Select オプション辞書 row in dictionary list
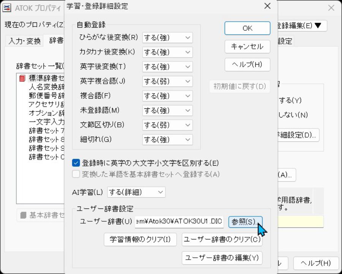342x274 pixels. 46,113
